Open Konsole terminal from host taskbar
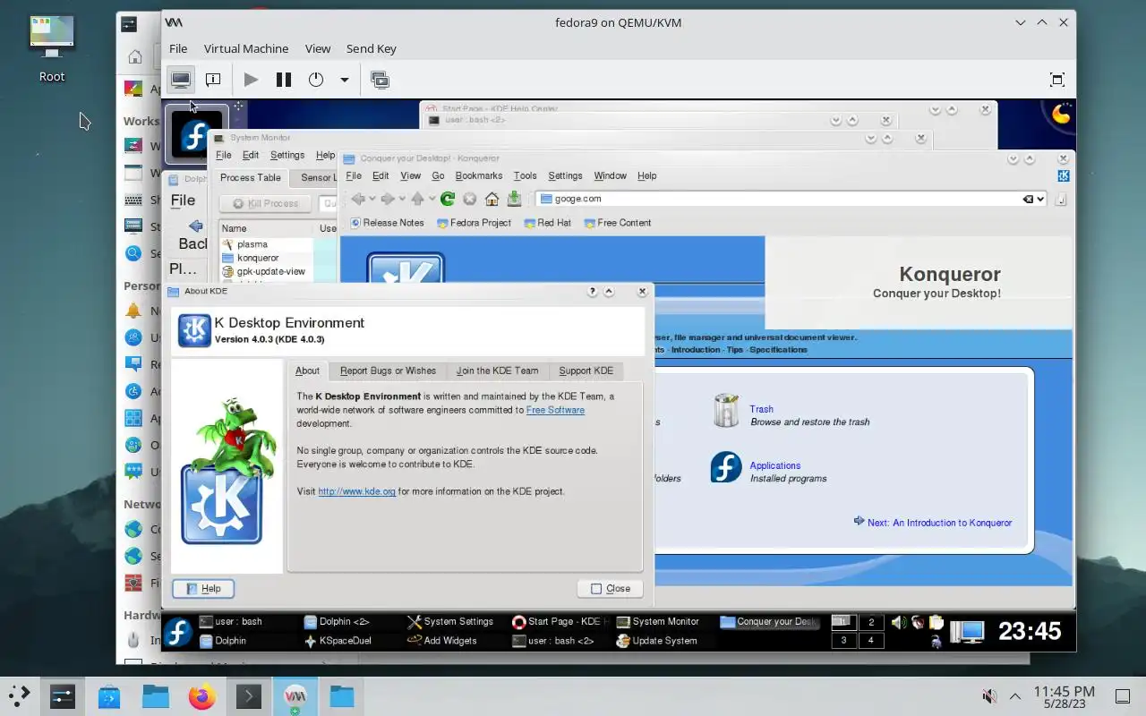Screen dimensions: 1146x716 click(x=248, y=696)
